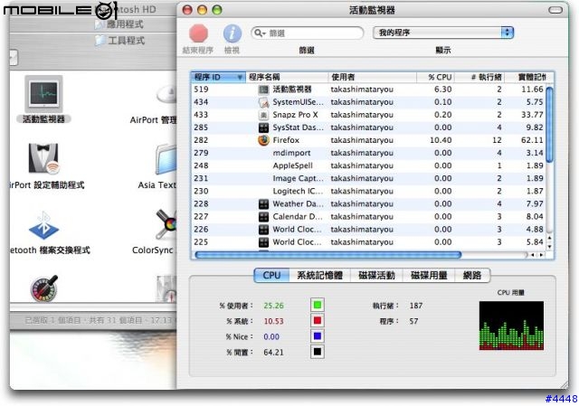Sort by % CPU column header
The width and height of the screenshot is (579, 406).
point(436,77)
